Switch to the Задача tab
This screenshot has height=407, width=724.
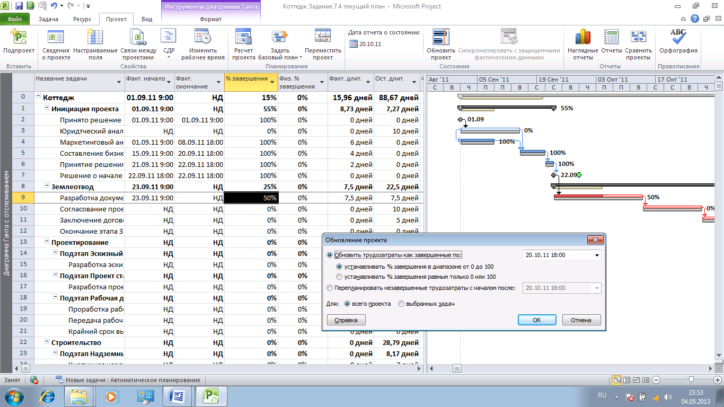[48, 19]
